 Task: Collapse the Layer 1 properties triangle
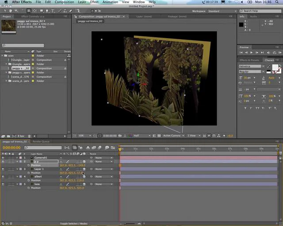click(17, 169)
